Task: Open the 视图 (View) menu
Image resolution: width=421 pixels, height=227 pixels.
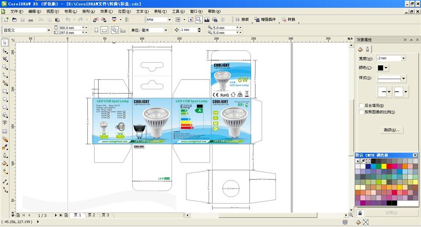Action: point(53,11)
